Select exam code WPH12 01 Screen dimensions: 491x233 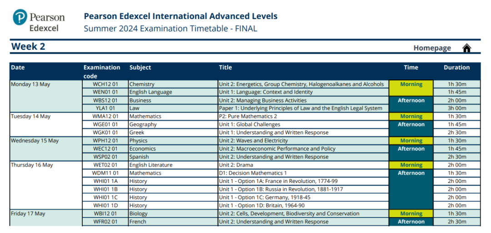105,141
